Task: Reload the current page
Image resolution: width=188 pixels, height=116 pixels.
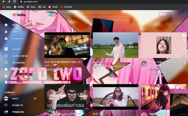Action: (14, 2)
